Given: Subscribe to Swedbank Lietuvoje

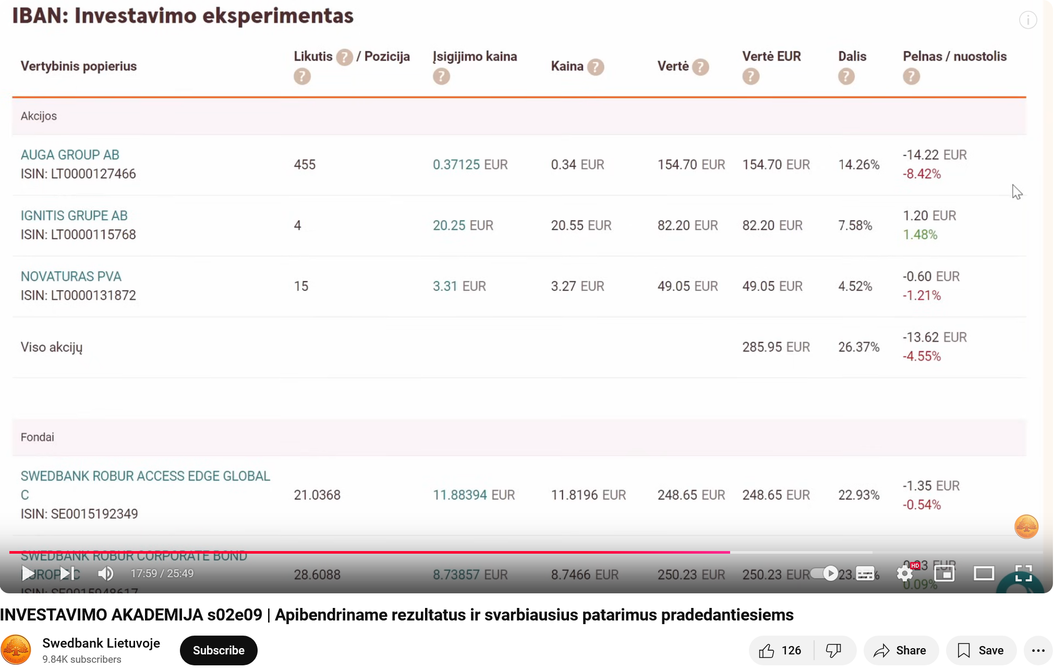Looking at the screenshot, I should (x=219, y=650).
